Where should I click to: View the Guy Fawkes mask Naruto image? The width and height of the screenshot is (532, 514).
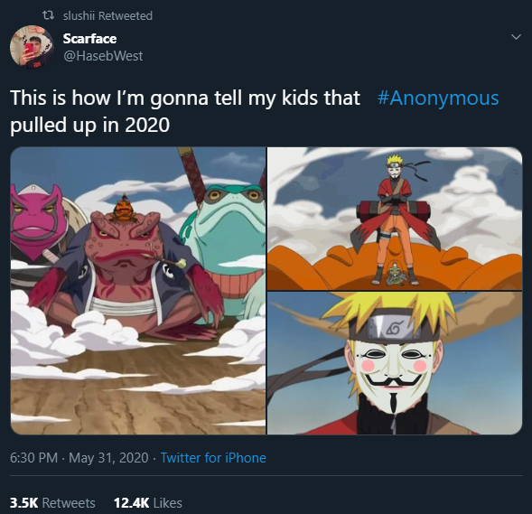point(395,363)
